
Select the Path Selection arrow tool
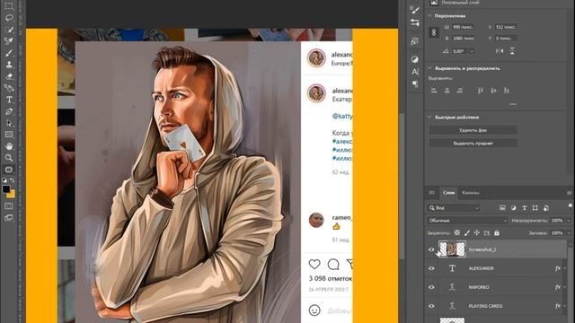click(9, 124)
